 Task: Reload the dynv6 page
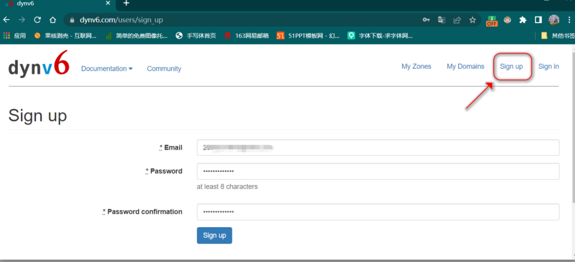pos(38,20)
